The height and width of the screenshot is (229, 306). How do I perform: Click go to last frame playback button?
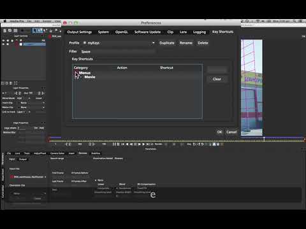pos(148,144)
